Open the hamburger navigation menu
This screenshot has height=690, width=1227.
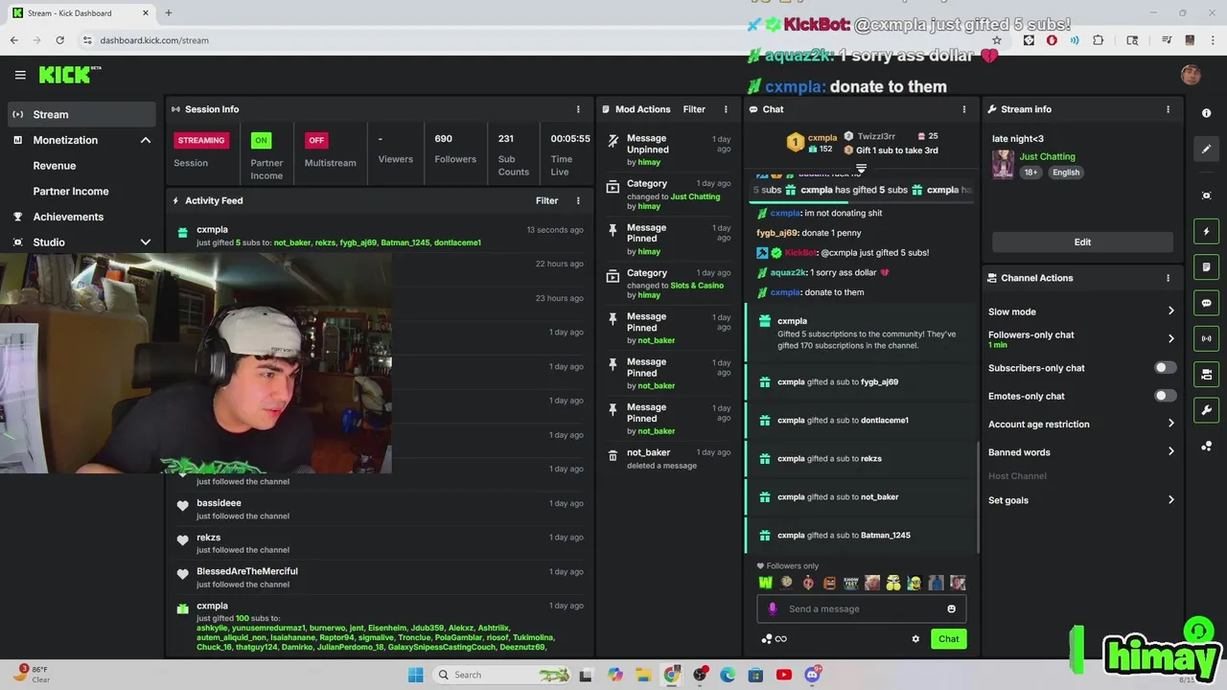[20, 75]
